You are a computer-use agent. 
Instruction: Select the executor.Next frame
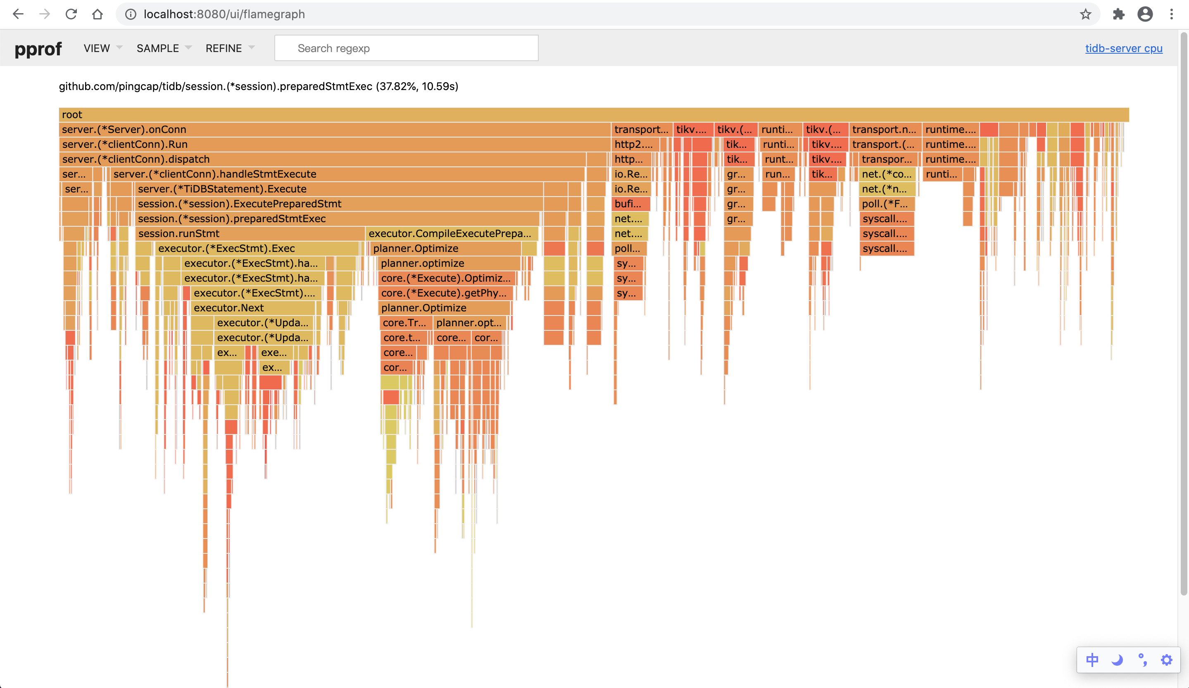pos(253,308)
